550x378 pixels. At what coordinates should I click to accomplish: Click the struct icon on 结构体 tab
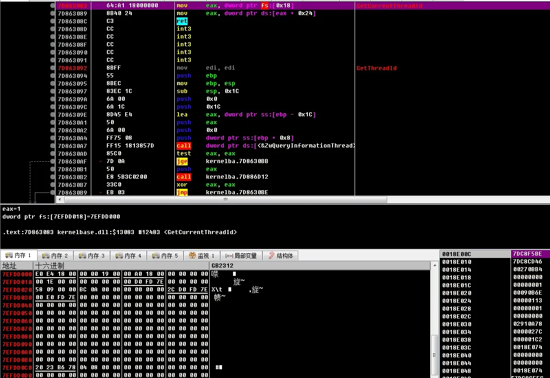click(x=271, y=255)
